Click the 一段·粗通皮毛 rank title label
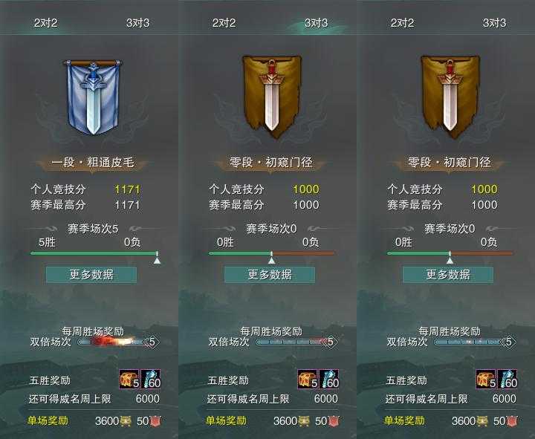 point(92,163)
